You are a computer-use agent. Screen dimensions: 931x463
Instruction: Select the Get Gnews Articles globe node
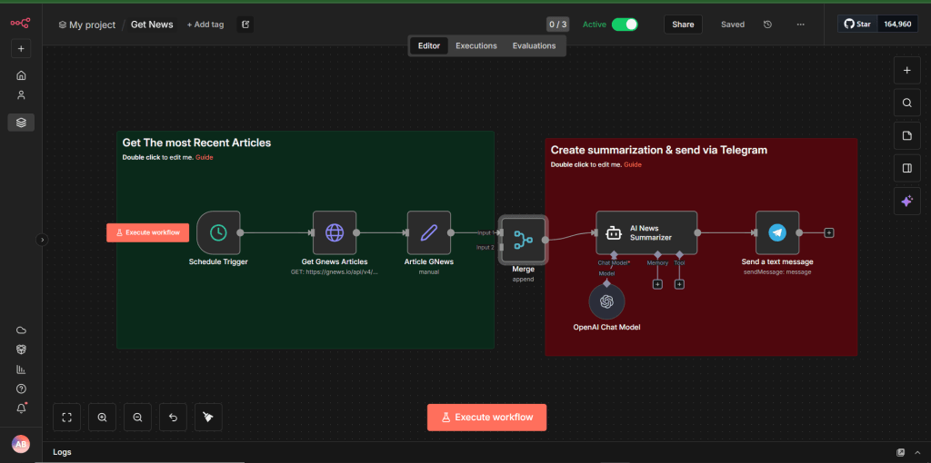(x=334, y=232)
